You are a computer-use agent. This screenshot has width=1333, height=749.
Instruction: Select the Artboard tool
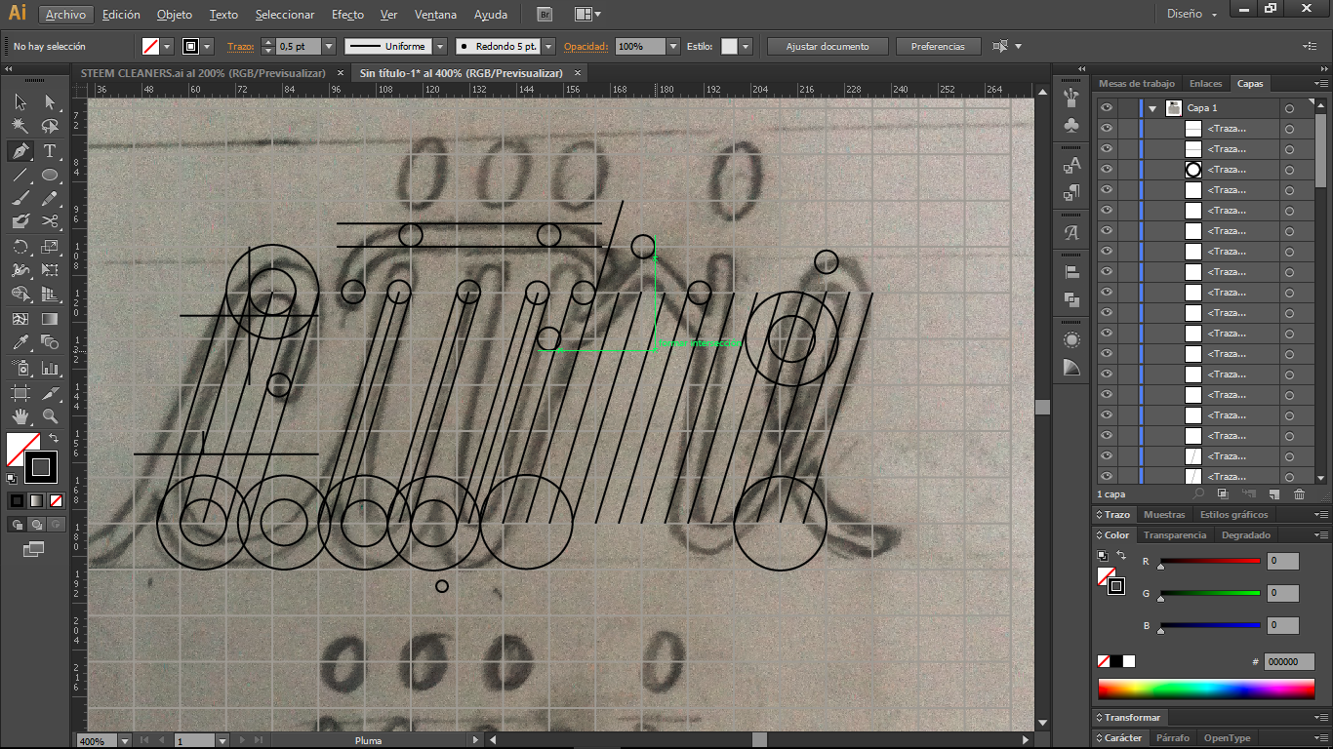click(x=20, y=393)
